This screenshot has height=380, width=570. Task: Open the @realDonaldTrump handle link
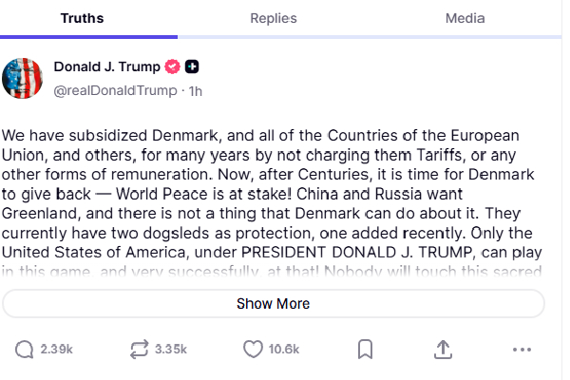coord(115,90)
